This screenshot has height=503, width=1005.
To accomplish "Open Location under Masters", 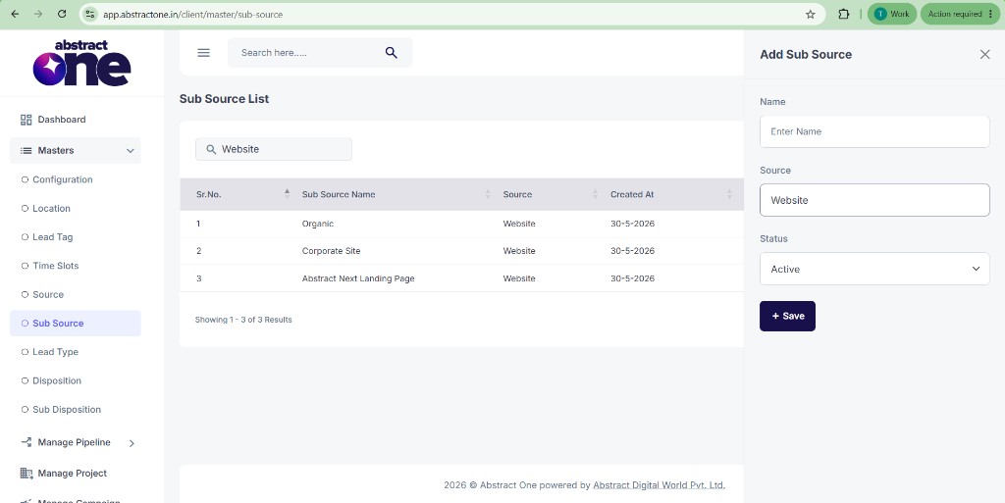I will point(51,209).
